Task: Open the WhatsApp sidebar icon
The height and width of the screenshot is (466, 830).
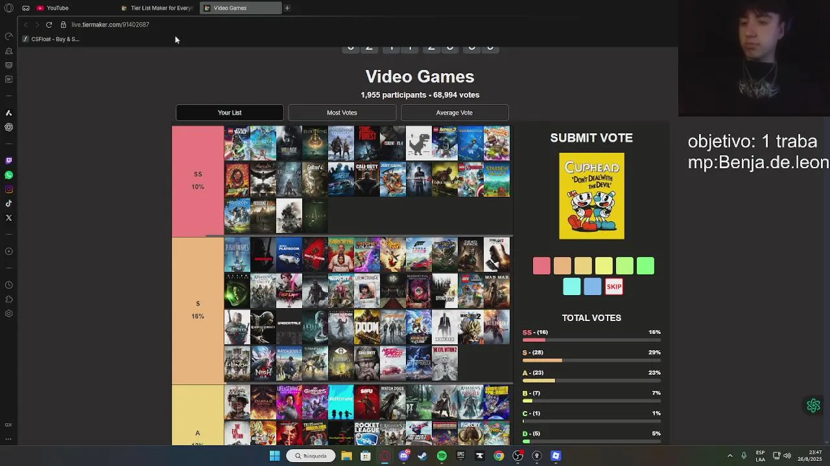Action: pos(8,175)
